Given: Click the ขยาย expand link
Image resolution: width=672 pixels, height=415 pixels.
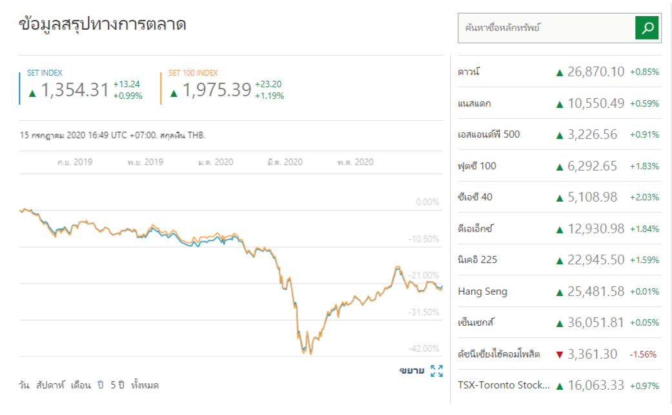Looking at the screenshot, I should pyautogui.click(x=411, y=371).
